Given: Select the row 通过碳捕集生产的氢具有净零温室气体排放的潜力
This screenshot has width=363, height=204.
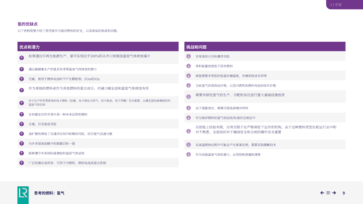Looking at the screenshot, I should [x=98, y=69].
